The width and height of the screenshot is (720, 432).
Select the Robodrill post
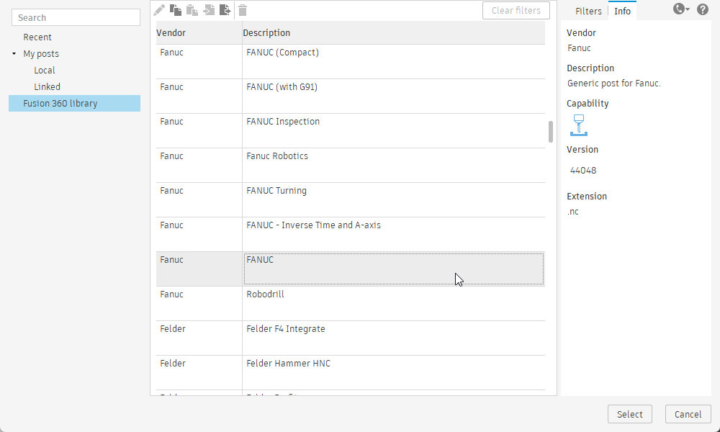(394, 303)
